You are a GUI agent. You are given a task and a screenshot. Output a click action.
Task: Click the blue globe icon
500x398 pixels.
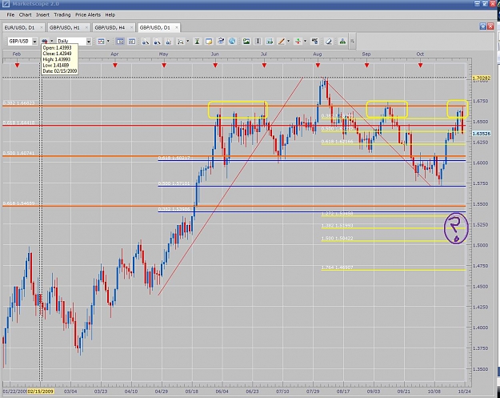[x=232, y=41]
